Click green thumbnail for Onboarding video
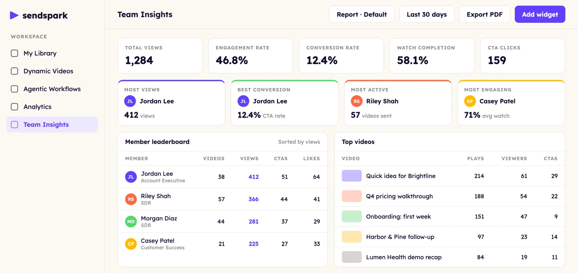The width and height of the screenshot is (578, 273). coord(351,216)
